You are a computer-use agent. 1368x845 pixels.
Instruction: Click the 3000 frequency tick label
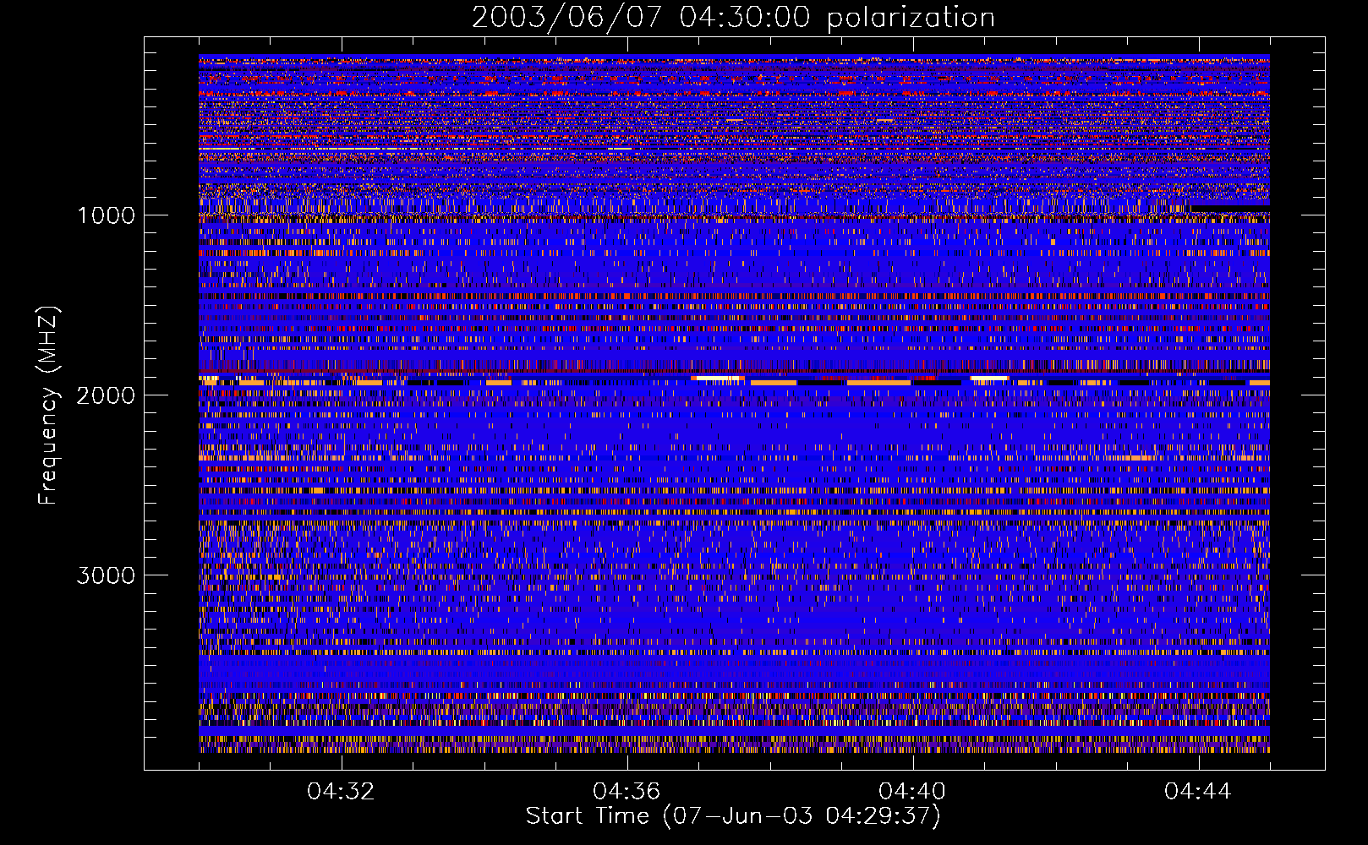click(106, 575)
